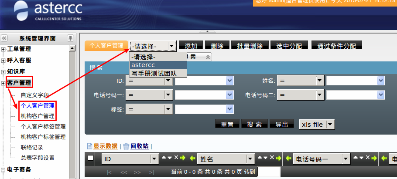The height and width of the screenshot is (179, 397).
Task: Collapse the sidebar with the double-arrow icon
Action: click(4, 38)
